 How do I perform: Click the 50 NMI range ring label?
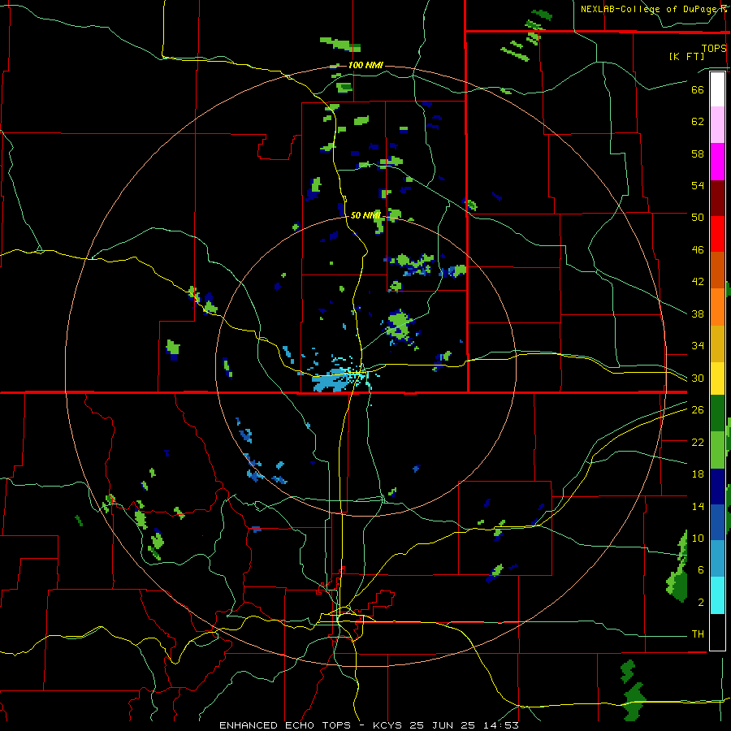(x=365, y=215)
